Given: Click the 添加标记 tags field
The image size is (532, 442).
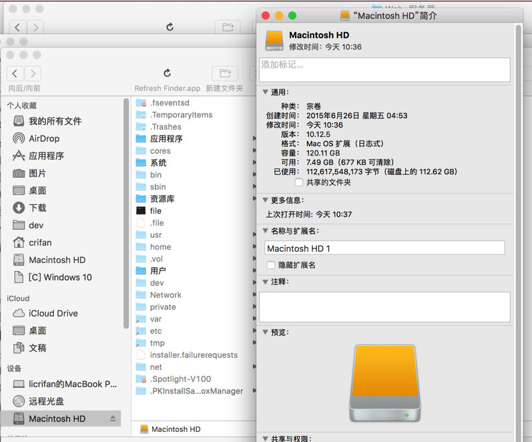Looking at the screenshot, I should point(384,69).
